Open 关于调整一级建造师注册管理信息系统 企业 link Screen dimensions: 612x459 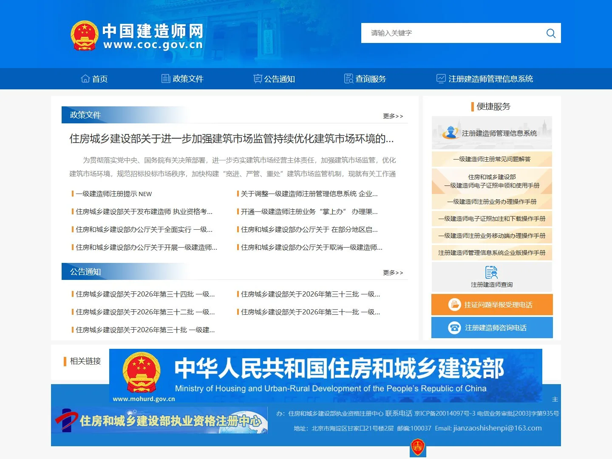point(309,194)
